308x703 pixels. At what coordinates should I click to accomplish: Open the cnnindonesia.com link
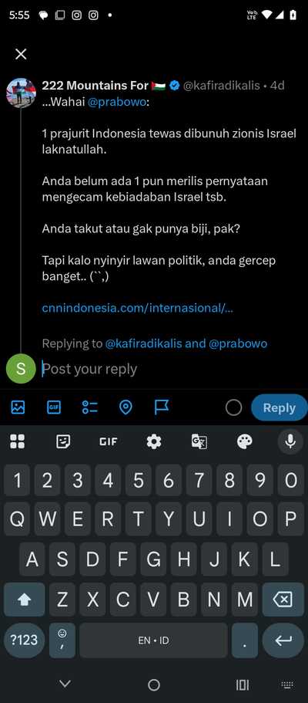point(137,308)
